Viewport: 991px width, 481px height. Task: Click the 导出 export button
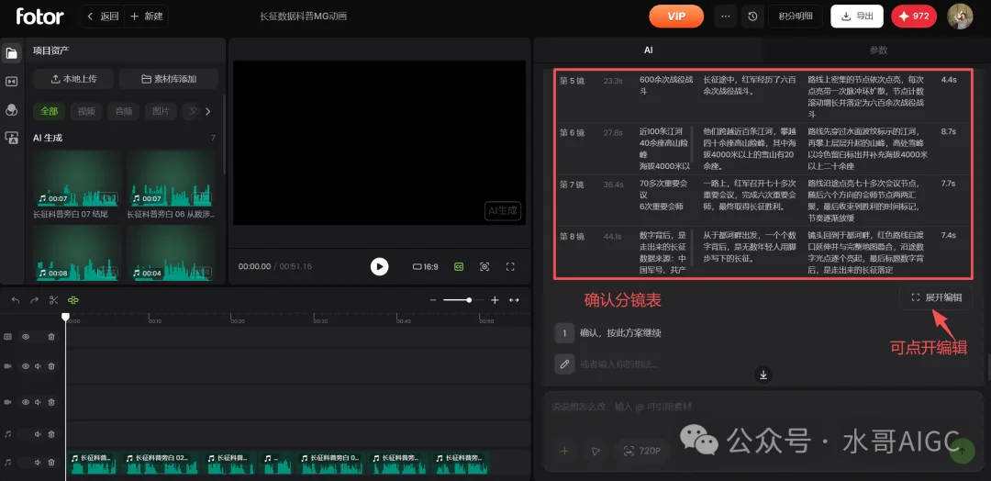[857, 17]
